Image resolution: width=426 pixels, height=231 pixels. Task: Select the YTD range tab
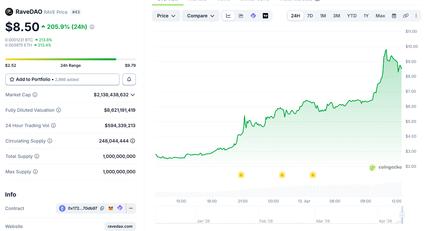point(352,16)
